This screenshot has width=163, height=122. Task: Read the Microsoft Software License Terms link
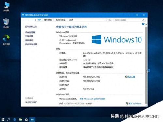coord(92,99)
